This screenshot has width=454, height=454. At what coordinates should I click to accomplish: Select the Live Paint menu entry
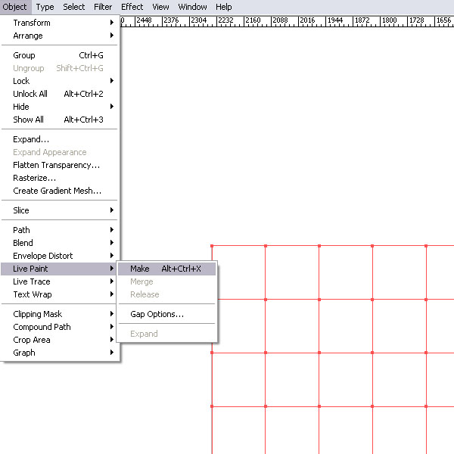[60, 269]
